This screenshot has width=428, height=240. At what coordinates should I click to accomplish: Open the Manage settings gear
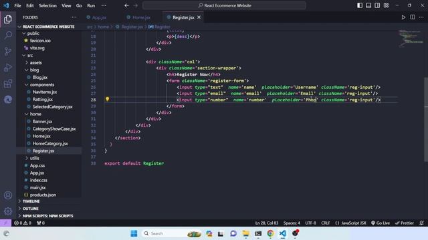[8, 211]
